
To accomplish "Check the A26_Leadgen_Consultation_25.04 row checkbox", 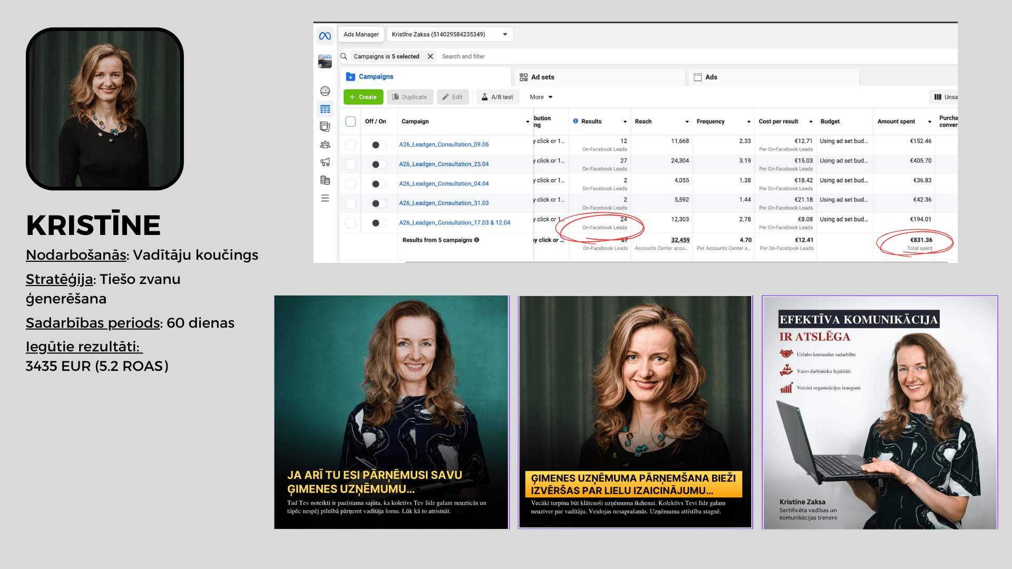I will pos(351,164).
